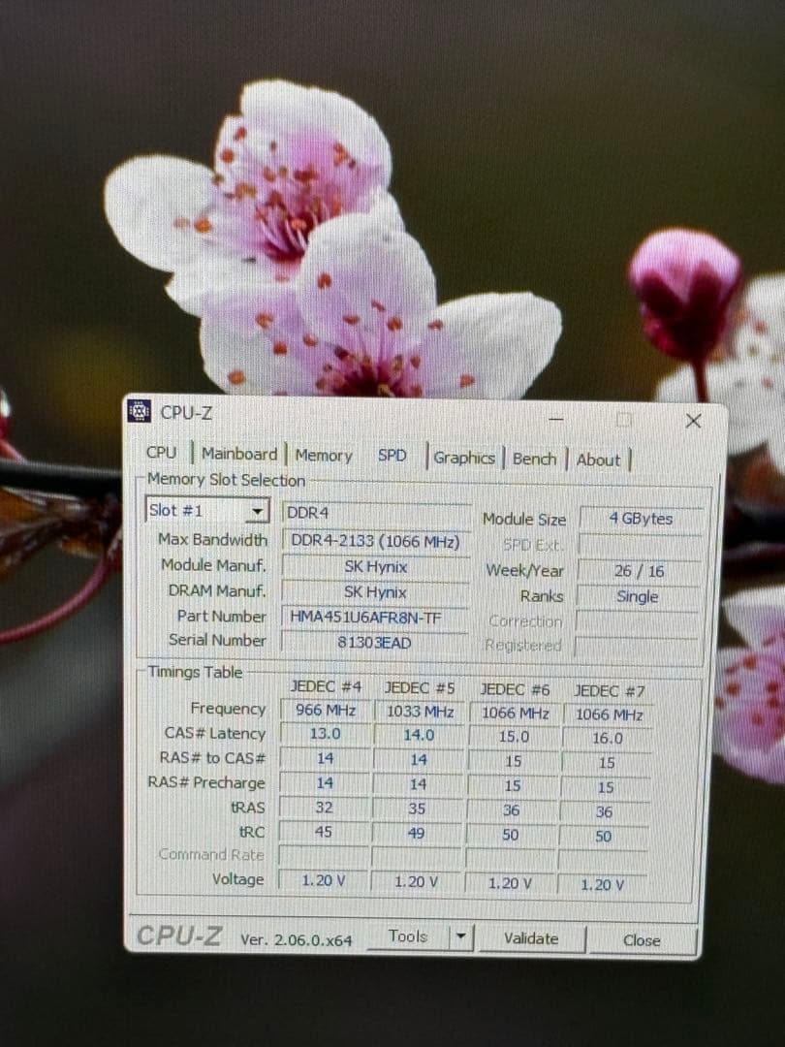Click the CPU-Z icon in the title bar

[x=139, y=411]
